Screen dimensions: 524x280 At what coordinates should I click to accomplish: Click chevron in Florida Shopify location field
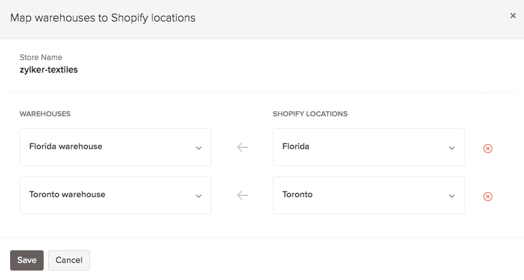point(452,148)
